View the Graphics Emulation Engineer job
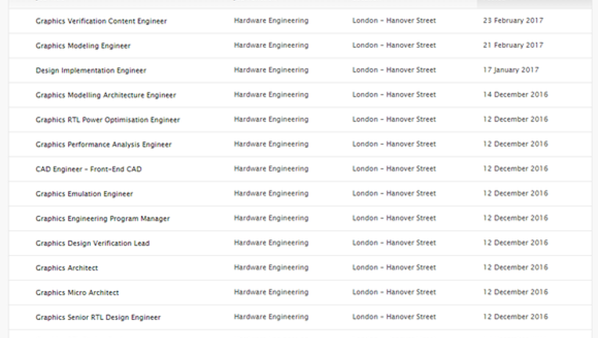Image resolution: width=598 pixels, height=338 pixels. tap(85, 193)
